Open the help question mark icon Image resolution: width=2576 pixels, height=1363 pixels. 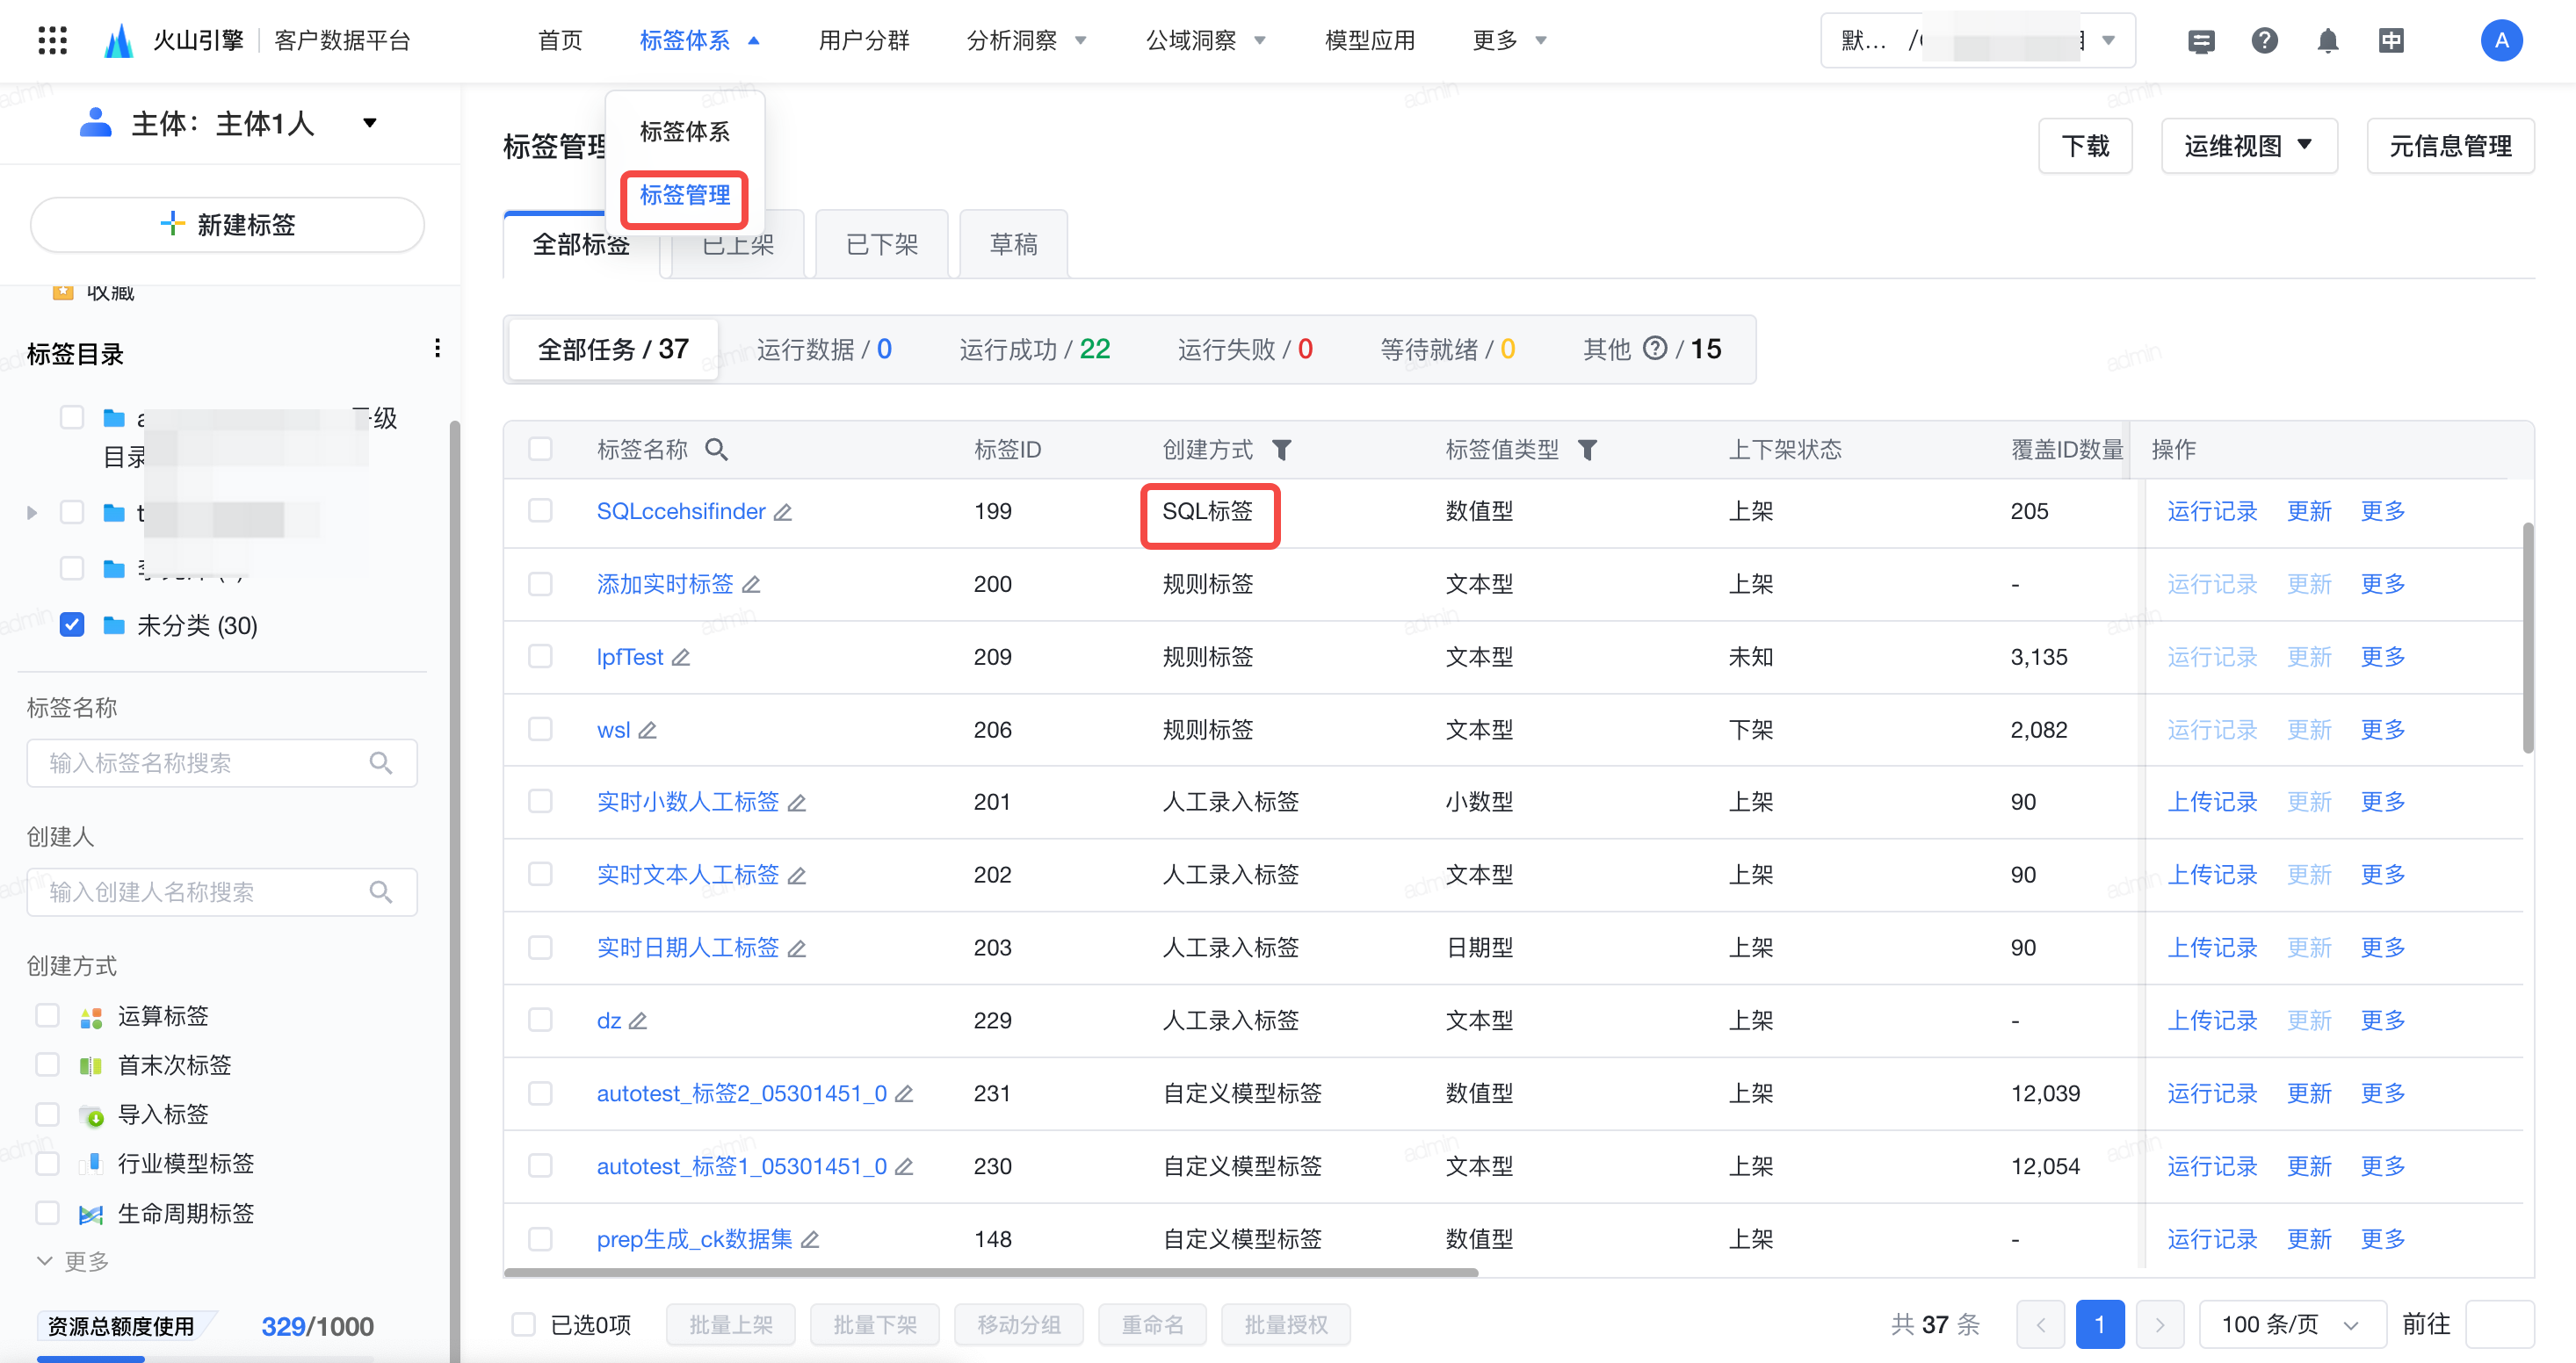pos(2264,41)
